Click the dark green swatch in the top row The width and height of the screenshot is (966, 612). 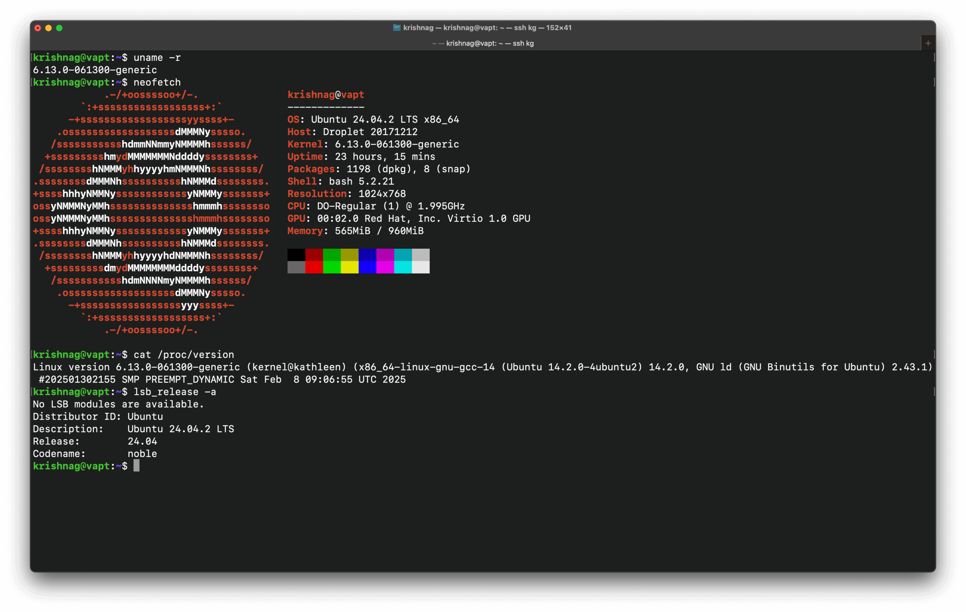pyautogui.click(x=332, y=255)
